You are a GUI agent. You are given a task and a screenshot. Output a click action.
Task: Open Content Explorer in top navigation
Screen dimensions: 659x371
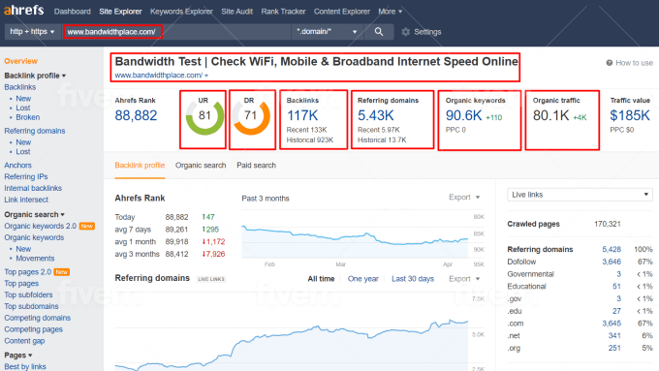(x=342, y=12)
